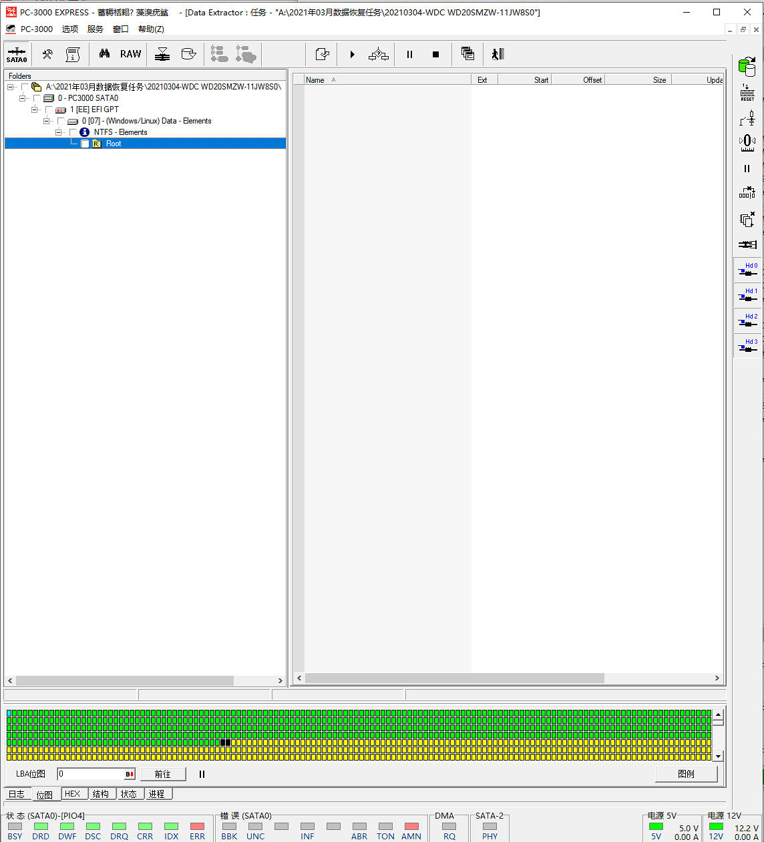This screenshot has width=764, height=842.
Task: Click the zero-position ruler icon
Action: click(747, 143)
